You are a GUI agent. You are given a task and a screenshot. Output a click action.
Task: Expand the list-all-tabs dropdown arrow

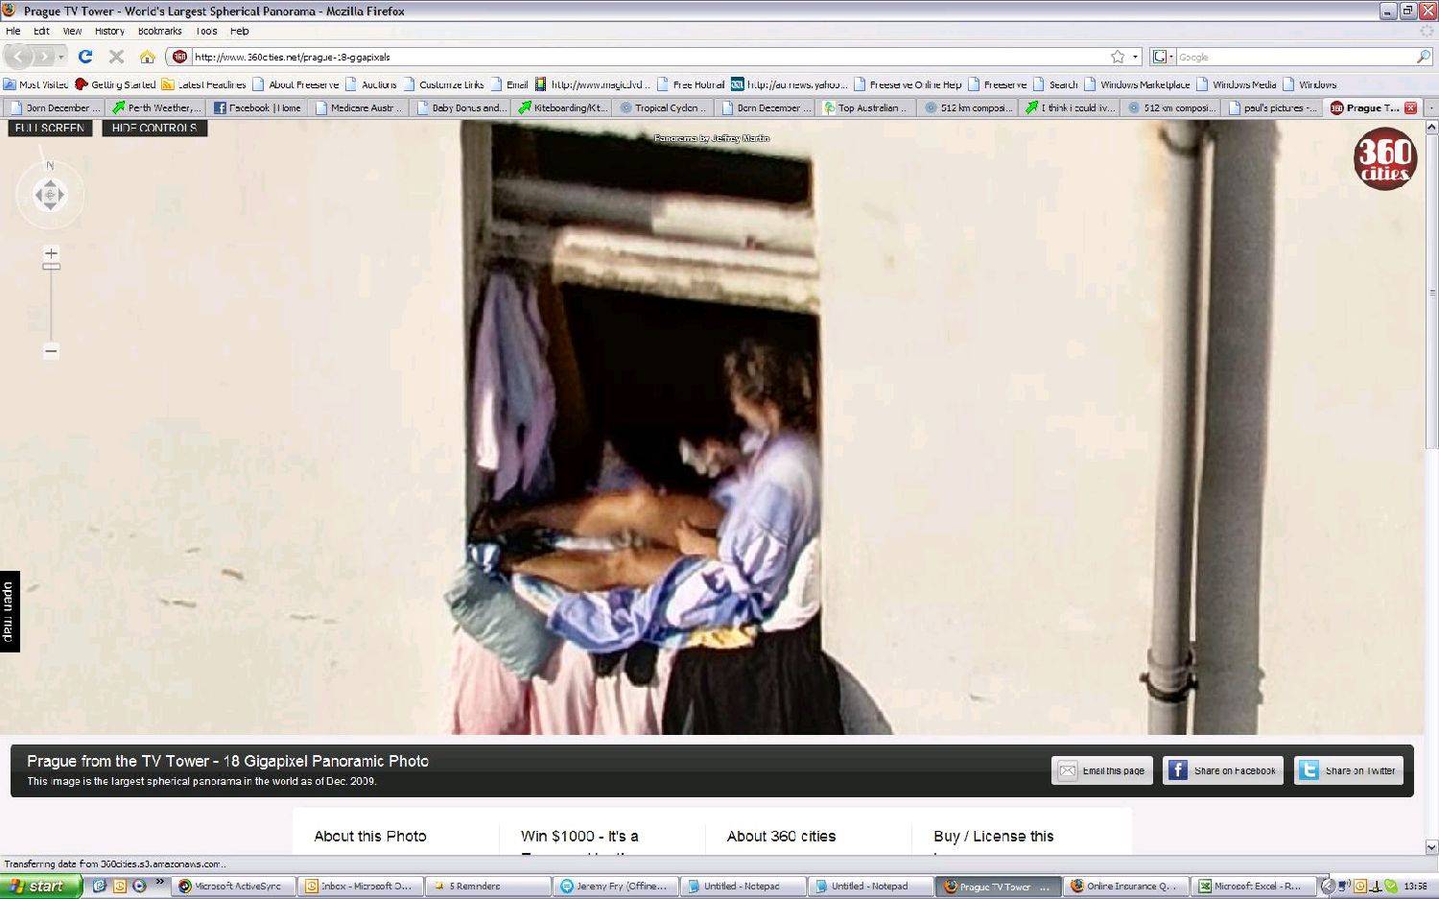(1431, 107)
